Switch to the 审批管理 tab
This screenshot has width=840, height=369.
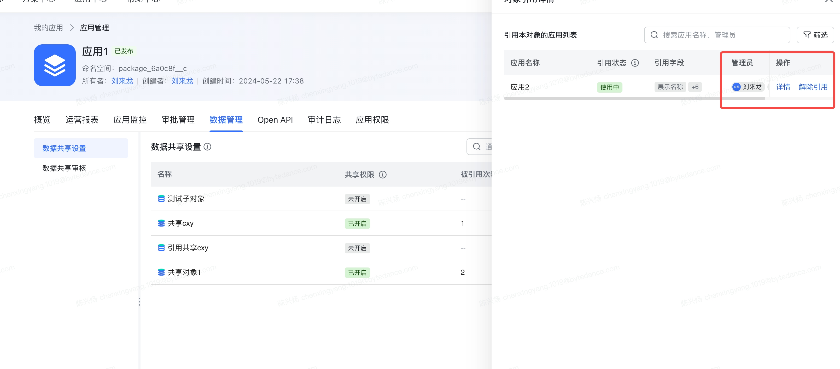pyautogui.click(x=178, y=120)
